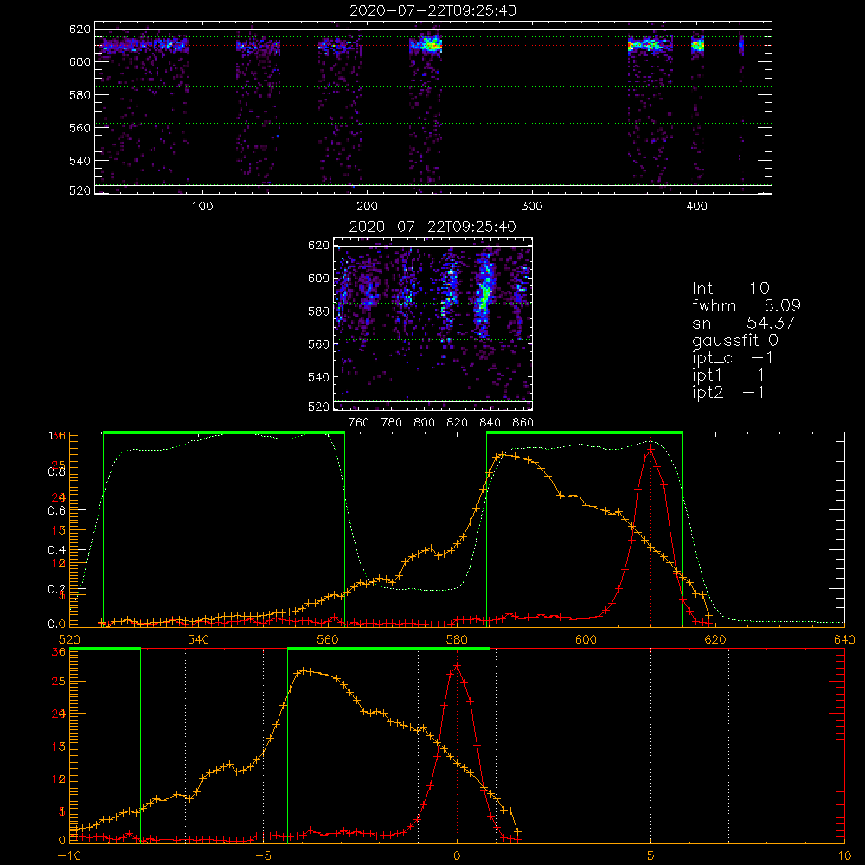
Task: Click x-axis tick label '200' of wide spectrogram
Action: click(x=368, y=207)
